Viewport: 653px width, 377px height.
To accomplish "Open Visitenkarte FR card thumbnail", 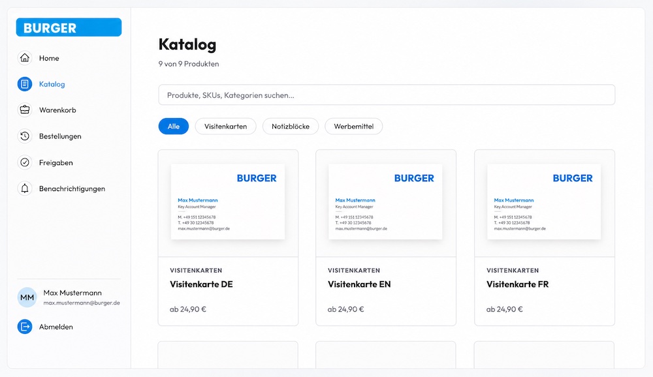I will pyautogui.click(x=544, y=202).
